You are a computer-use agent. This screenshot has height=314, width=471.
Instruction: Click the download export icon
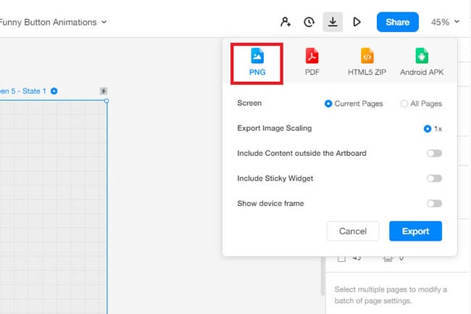pyautogui.click(x=333, y=22)
